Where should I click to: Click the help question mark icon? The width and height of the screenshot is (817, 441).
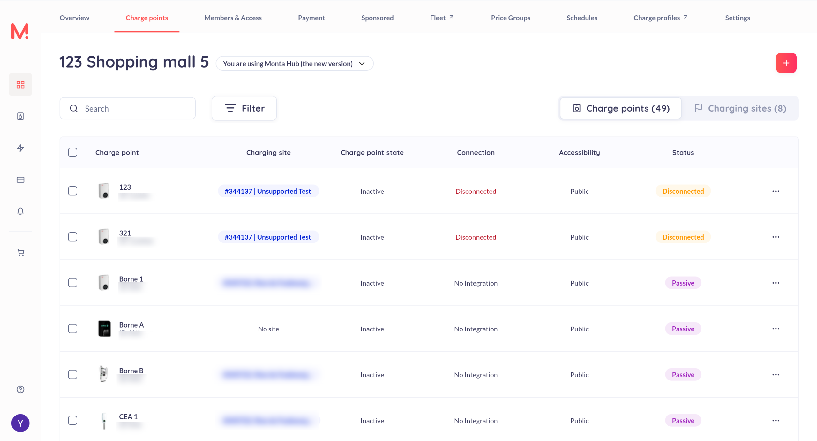[20, 389]
